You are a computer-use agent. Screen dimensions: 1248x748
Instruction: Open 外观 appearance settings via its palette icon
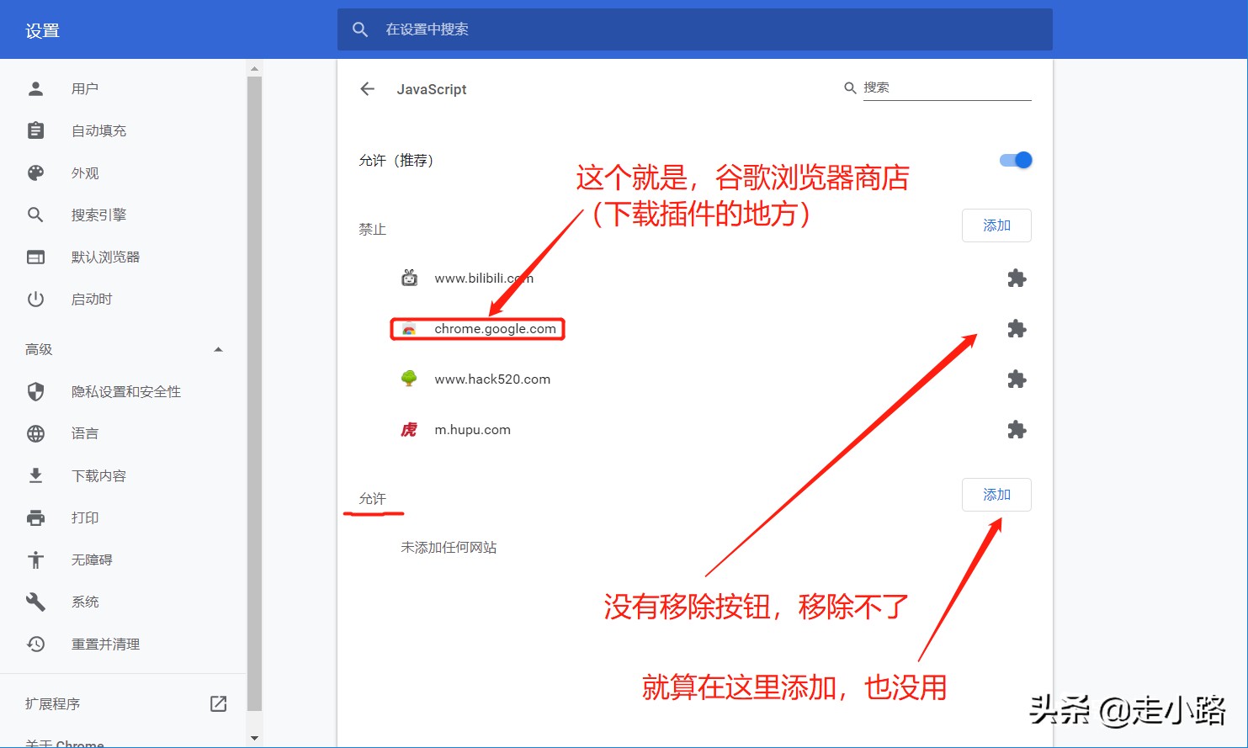(35, 172)
